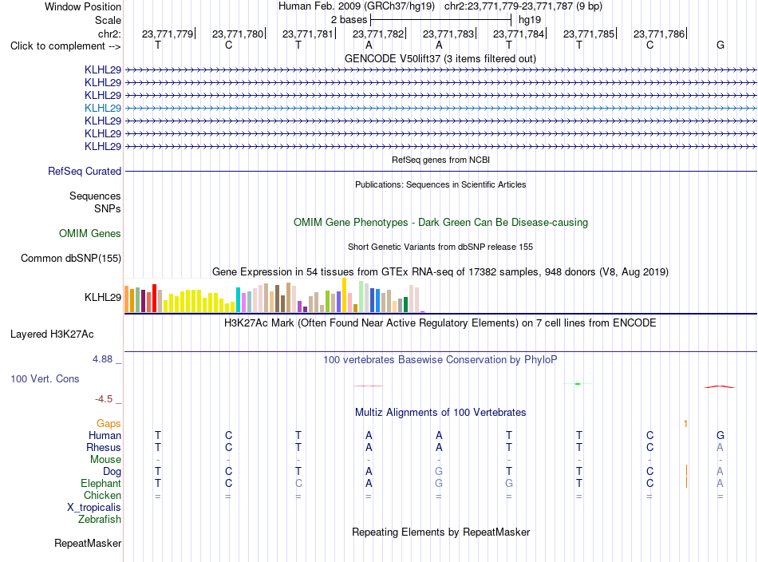The image size is (758, 562).
Task: Click the 'Sequences' track label
Action: tap(95, 196)
